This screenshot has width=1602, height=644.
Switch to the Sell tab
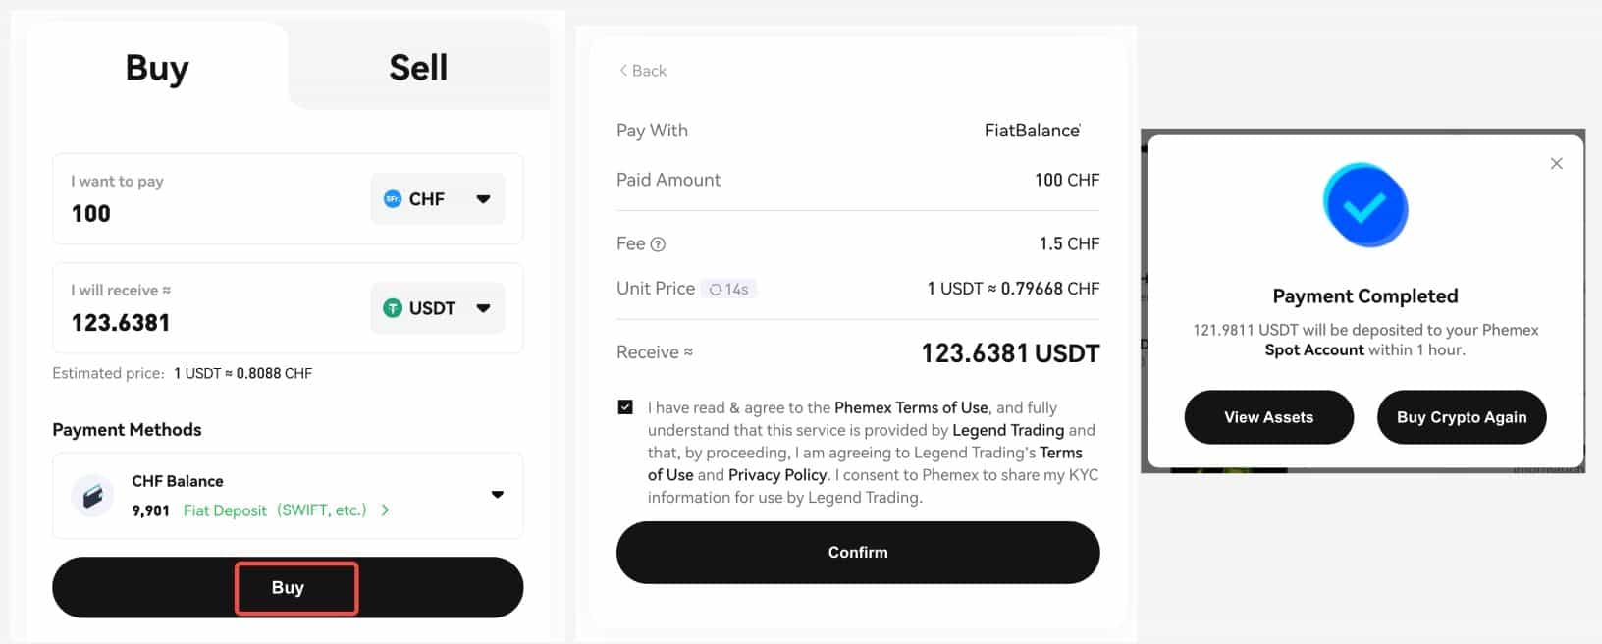418,68
